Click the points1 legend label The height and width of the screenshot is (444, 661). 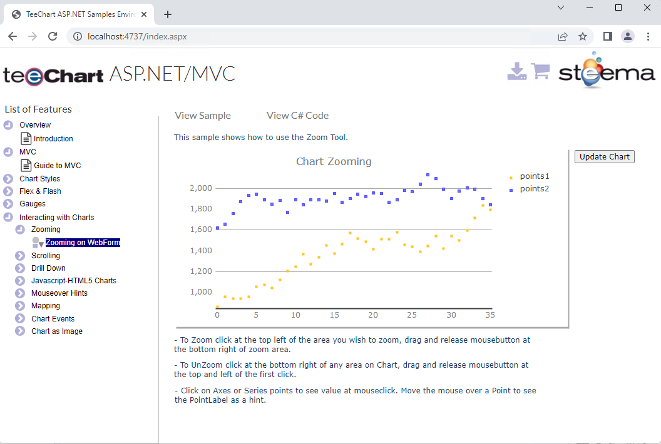[x=535, y=176]
